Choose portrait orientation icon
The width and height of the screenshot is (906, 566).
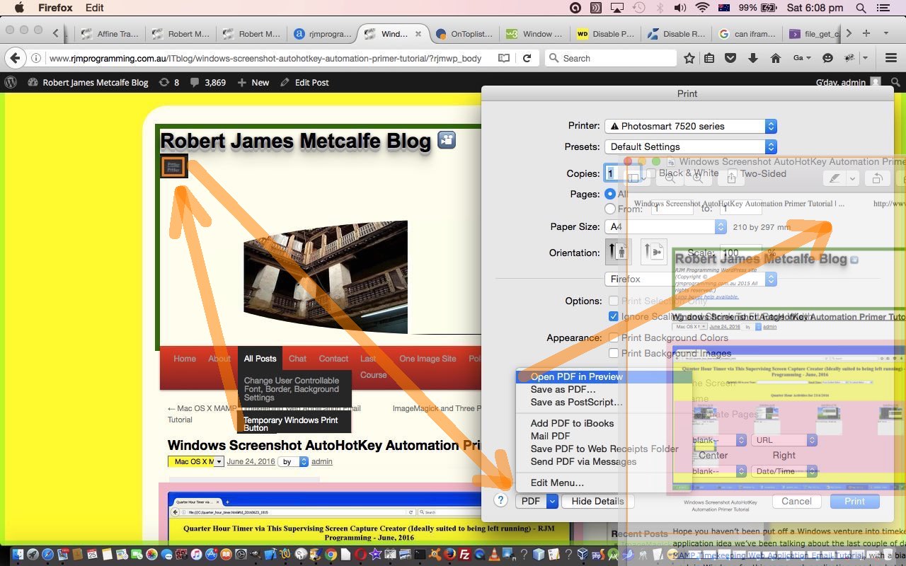pos(619,251)
